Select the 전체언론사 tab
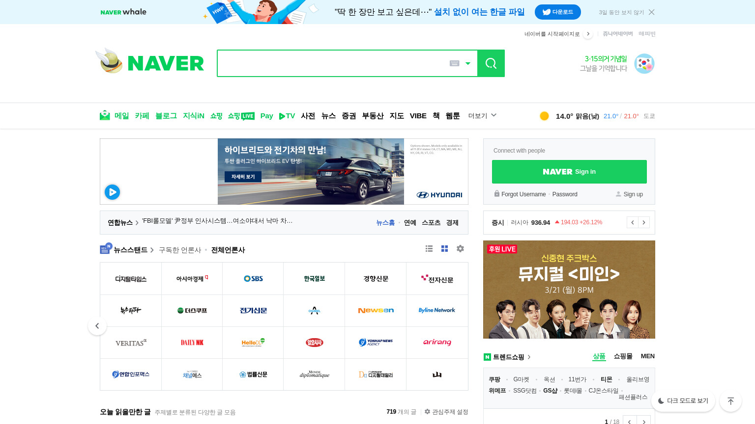 click(x=228, y=250)
